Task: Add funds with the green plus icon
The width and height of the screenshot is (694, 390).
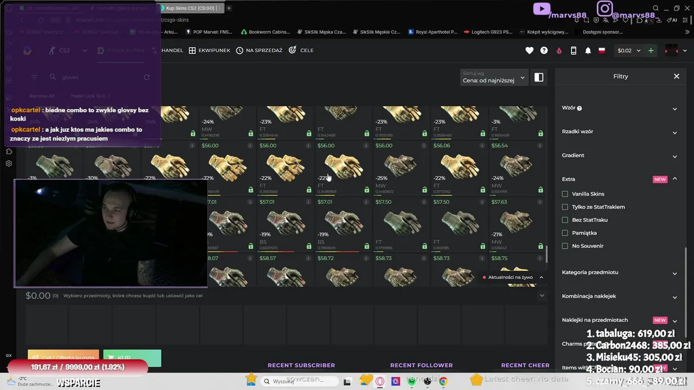Action: [x=651, y=50]
